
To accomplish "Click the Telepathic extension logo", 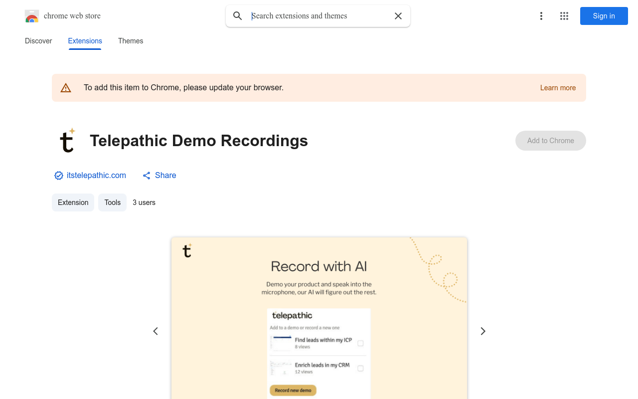I will 67,141.
